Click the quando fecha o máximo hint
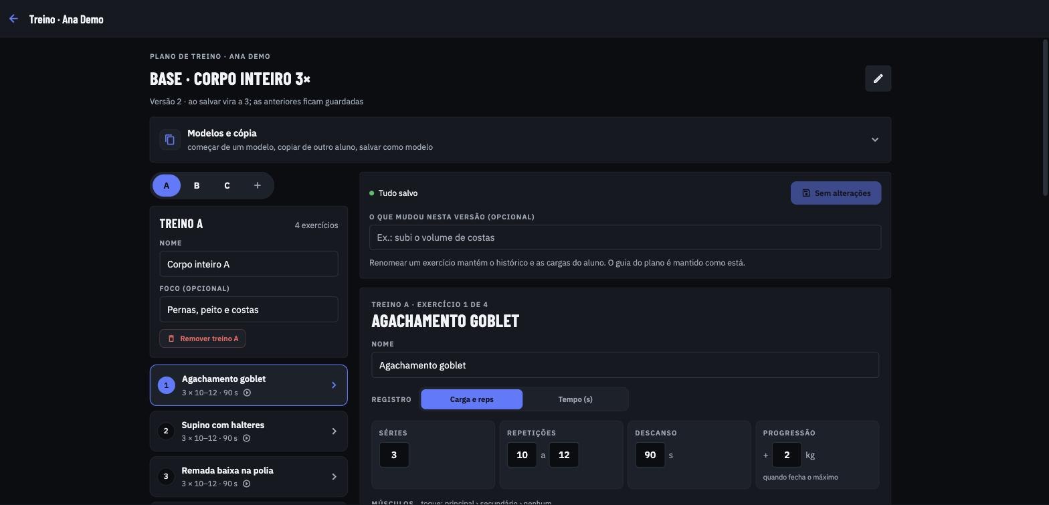Viewport: 1049px width, 505px height. point(800,477)
